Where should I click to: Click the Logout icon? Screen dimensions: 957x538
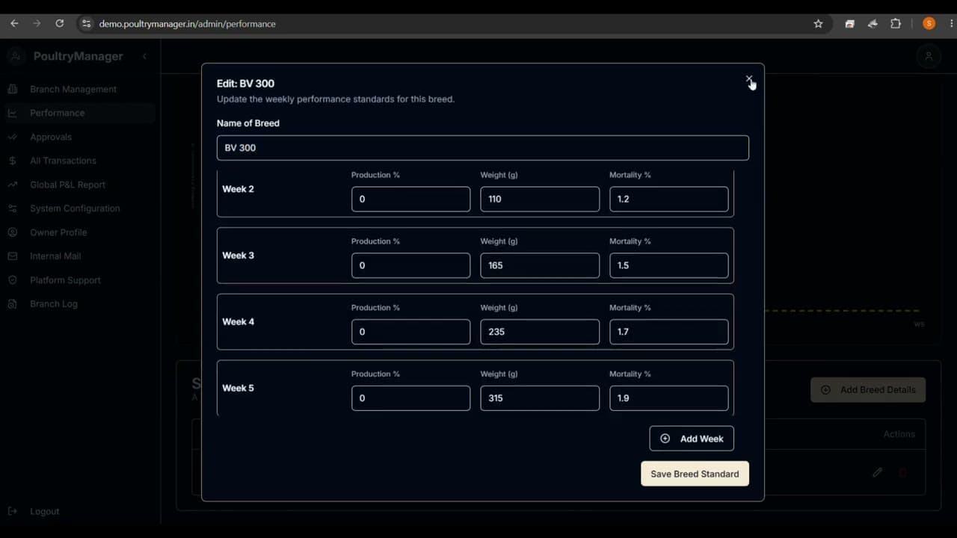pyautogui.click(x=13, y=511)
